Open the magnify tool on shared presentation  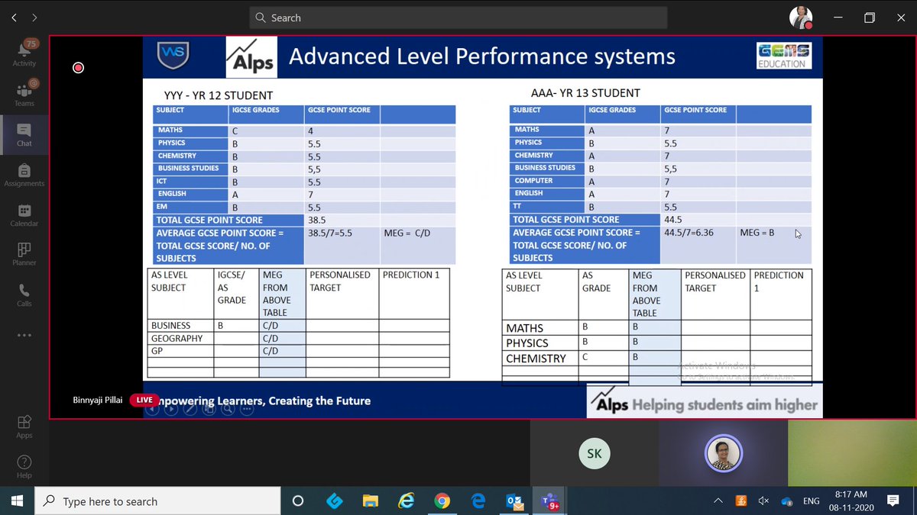pyautogui.click(x=228, y=409)
